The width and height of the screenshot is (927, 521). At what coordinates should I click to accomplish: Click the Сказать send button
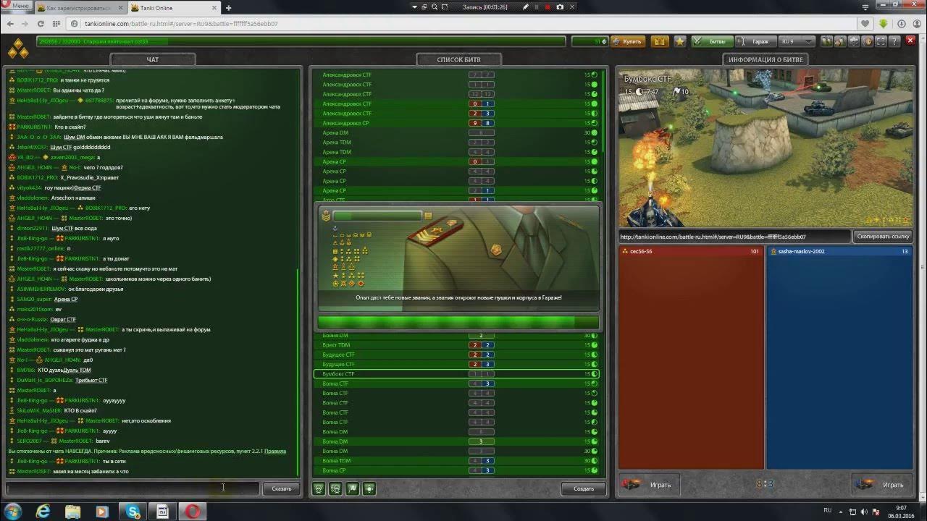[x=281, y=488]
